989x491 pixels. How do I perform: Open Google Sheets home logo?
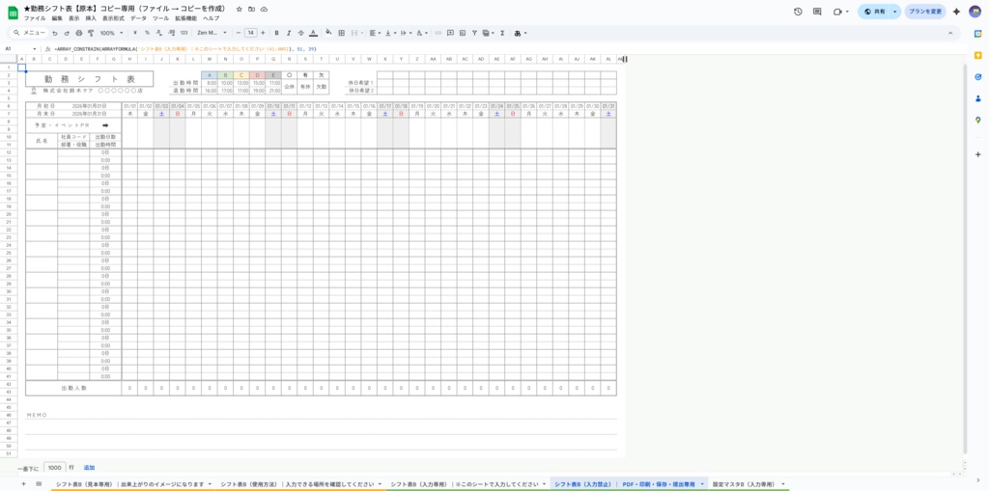click(x=12, y=12)
